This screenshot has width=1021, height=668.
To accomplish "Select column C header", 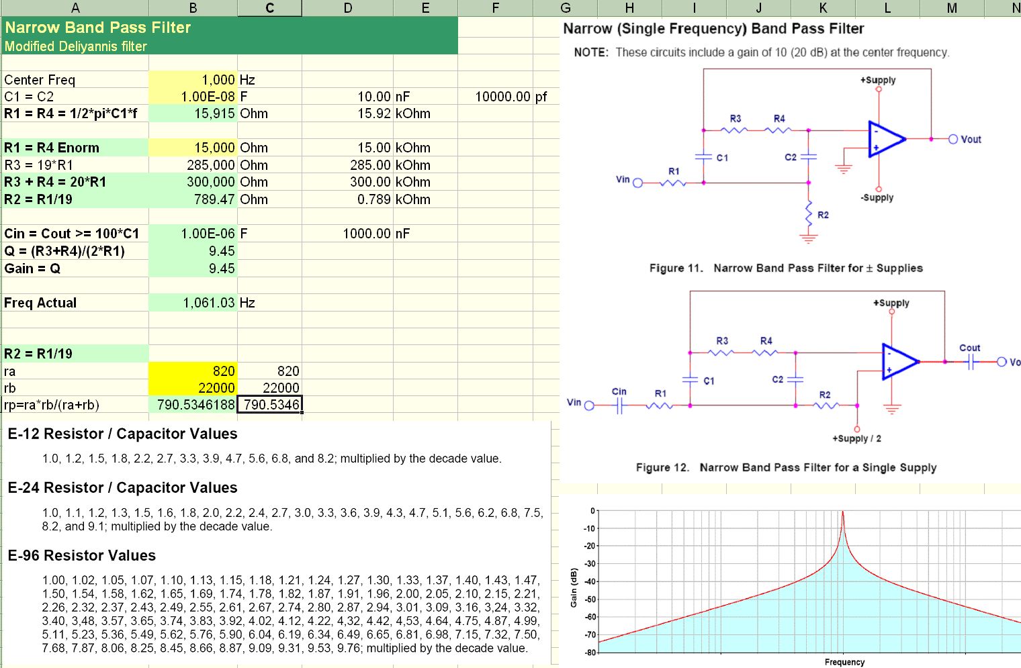I will pyautogui.click(x=269, y=8).
